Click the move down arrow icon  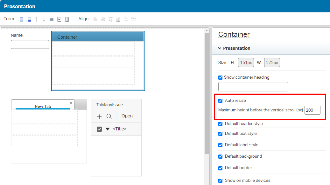[44, 19]
